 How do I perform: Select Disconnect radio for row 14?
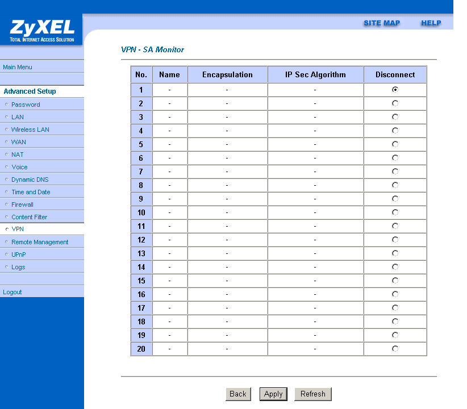[x=395, y=267]
